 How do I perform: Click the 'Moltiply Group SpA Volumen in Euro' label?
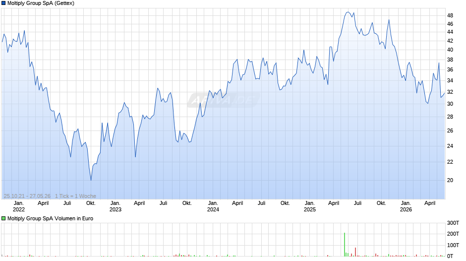(x=50, y=218)
